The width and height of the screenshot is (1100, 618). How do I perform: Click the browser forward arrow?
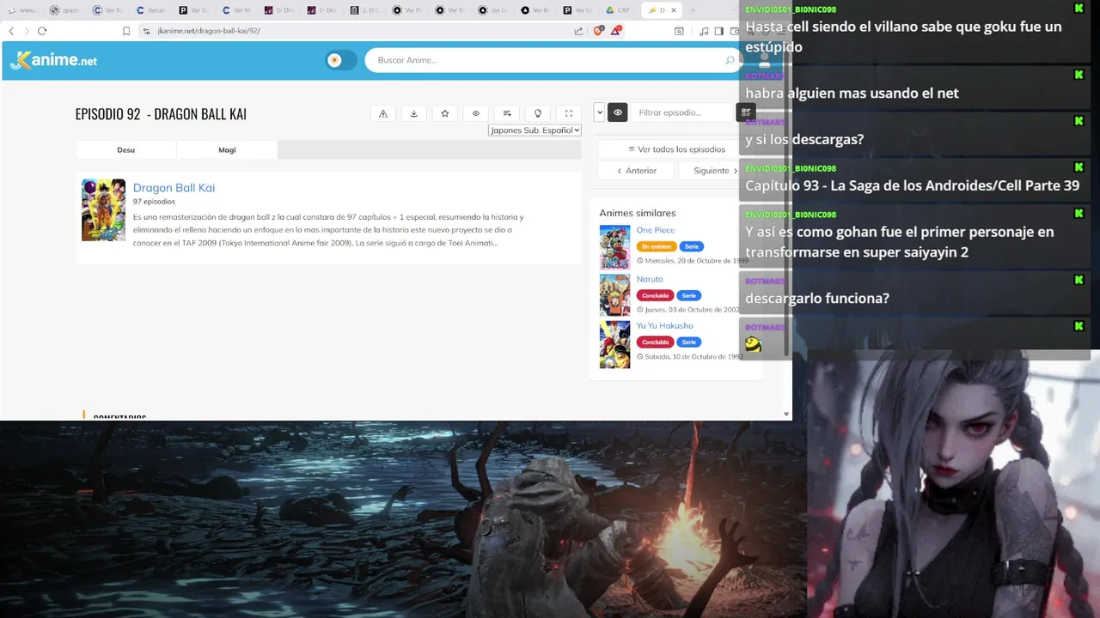point(26,31)
